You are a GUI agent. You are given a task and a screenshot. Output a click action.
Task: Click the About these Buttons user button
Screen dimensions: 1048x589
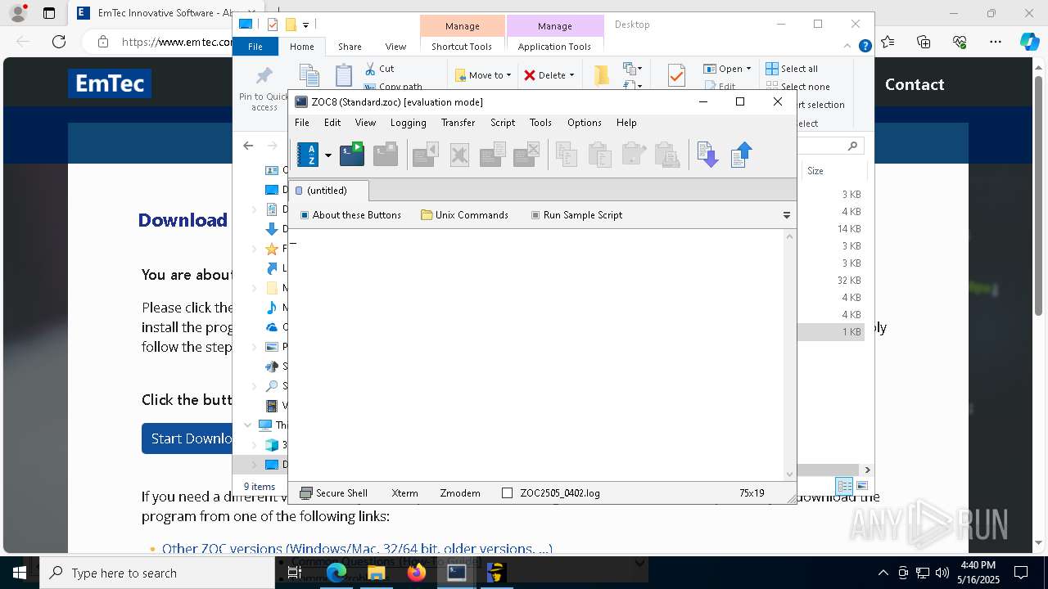click(x=350, y=215)
